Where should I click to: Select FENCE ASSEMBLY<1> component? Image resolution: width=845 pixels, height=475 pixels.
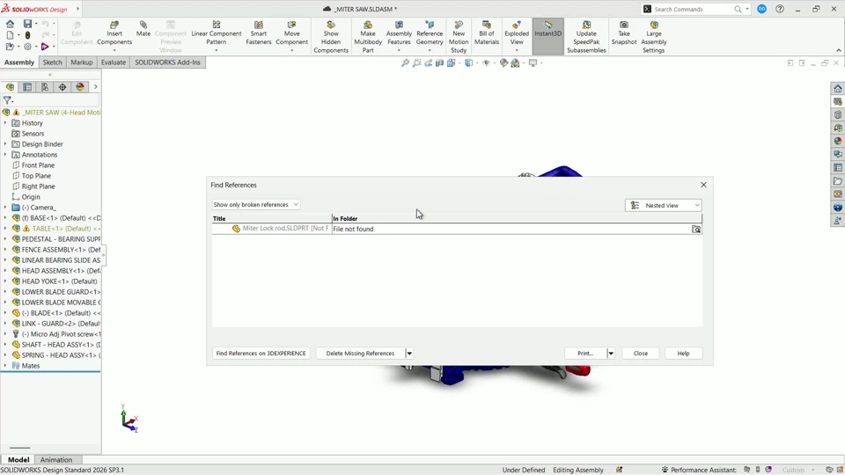(56, 250)
